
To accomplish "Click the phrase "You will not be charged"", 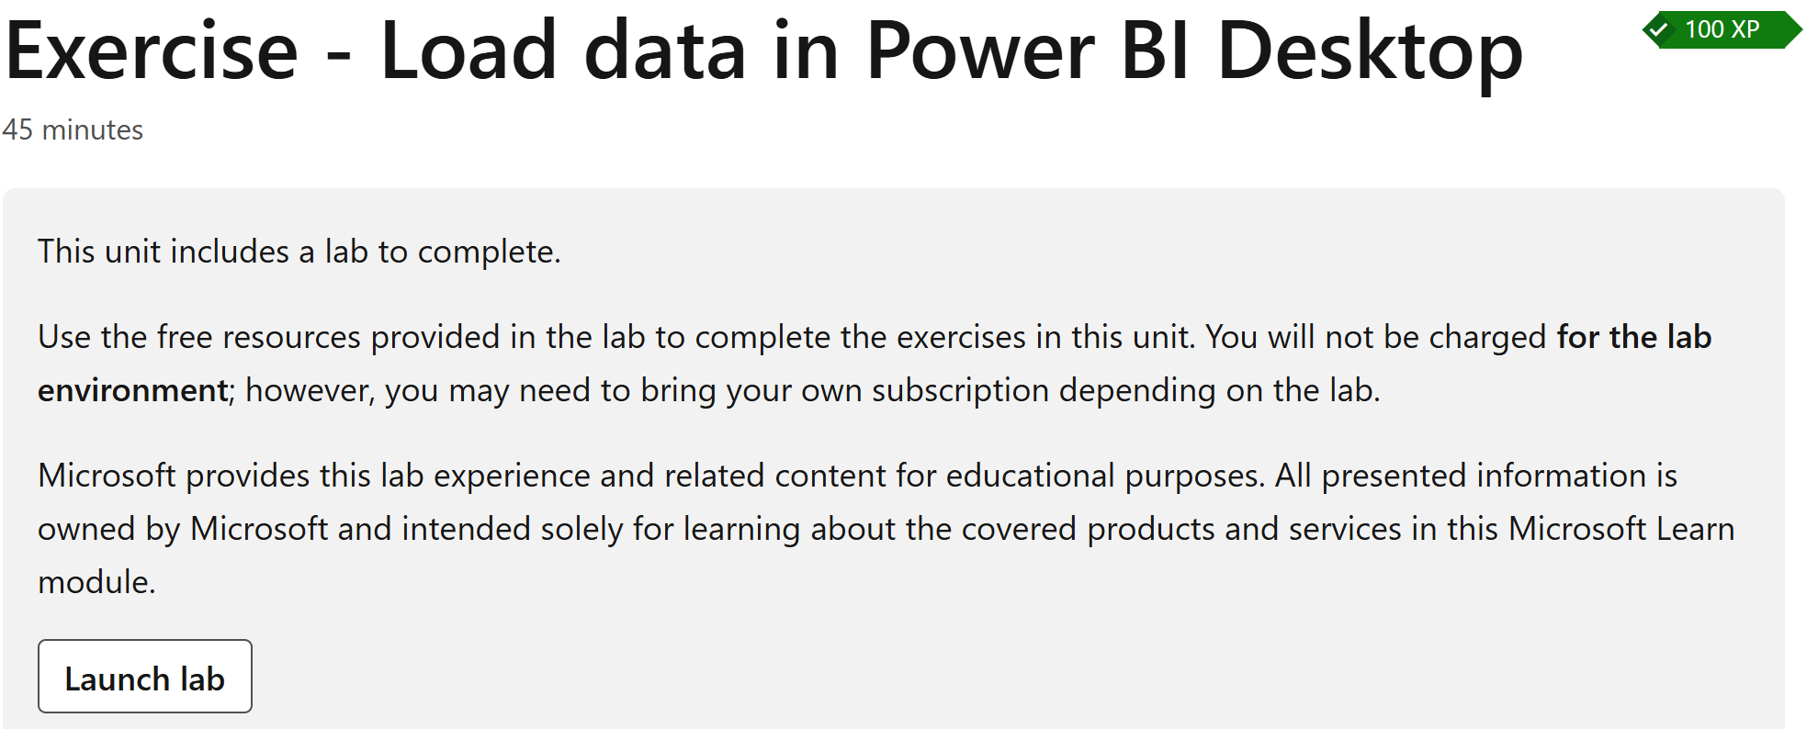I will pyautogui.click(x=1376, y=337).
